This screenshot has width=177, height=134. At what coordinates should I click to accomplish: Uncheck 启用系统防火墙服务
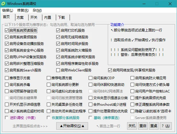[x=58, y=50]
